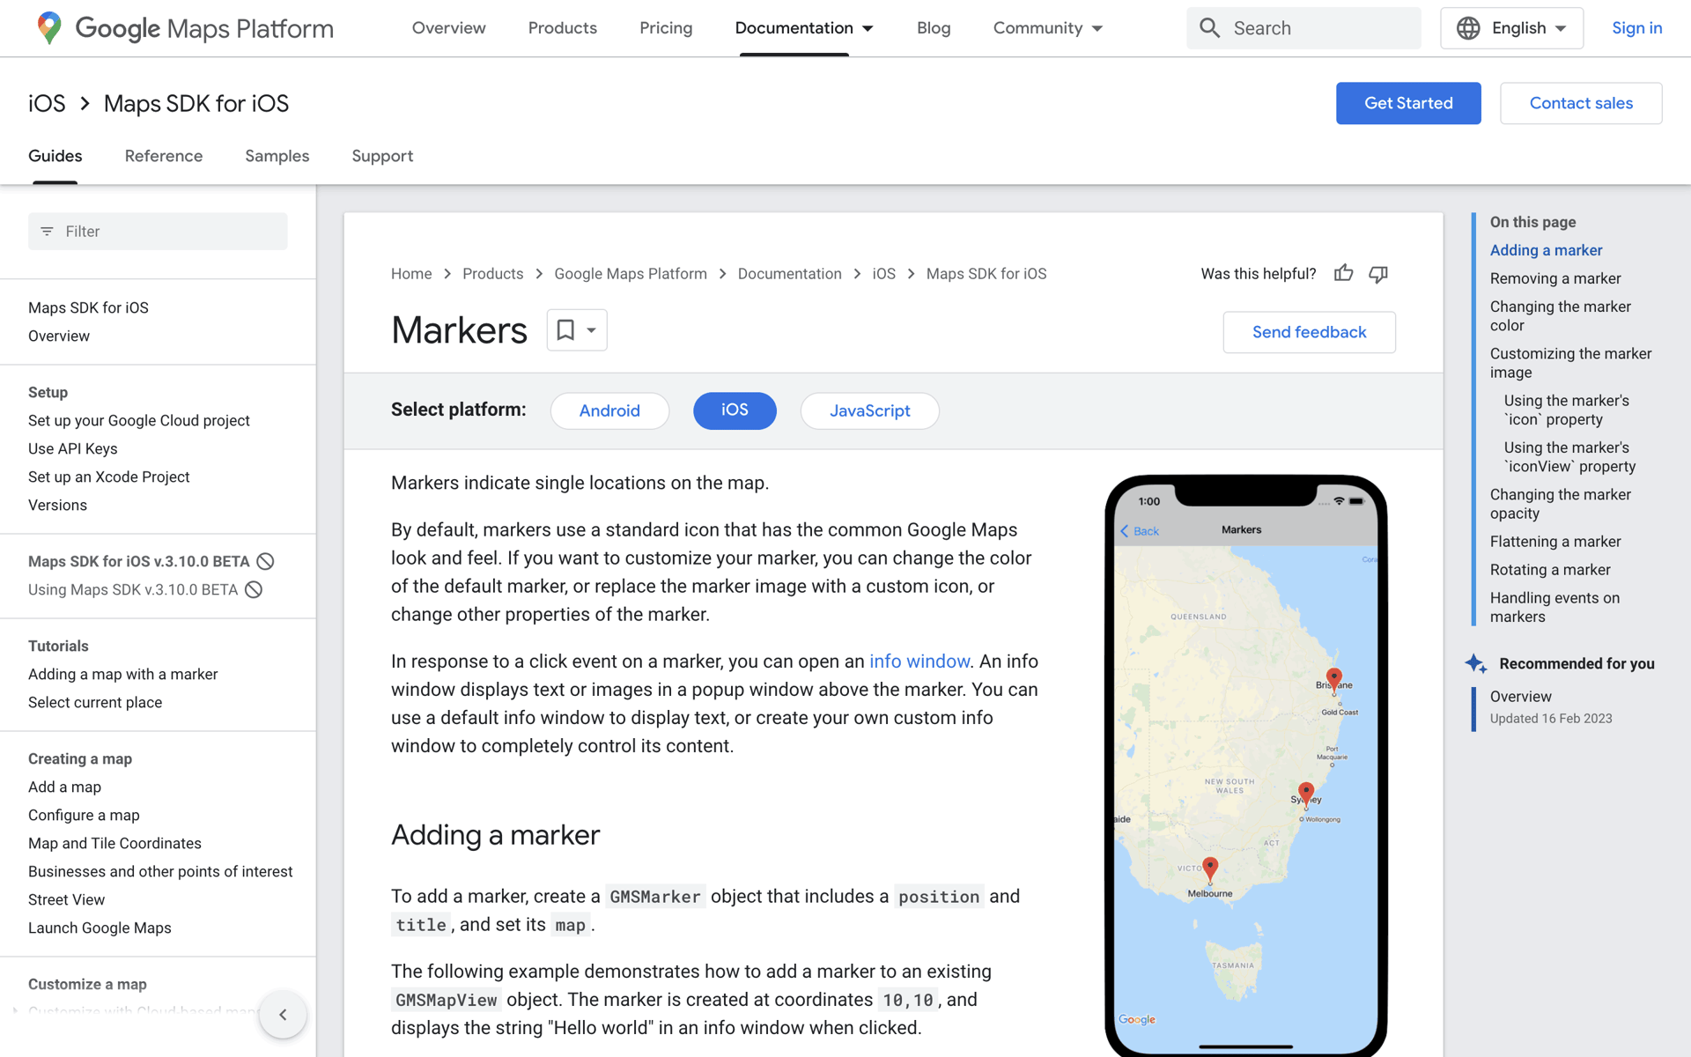This screenshot has width=1691, height=1057.
Task: Click the Google Maps Platform logo pin
Action: (49, 28)
